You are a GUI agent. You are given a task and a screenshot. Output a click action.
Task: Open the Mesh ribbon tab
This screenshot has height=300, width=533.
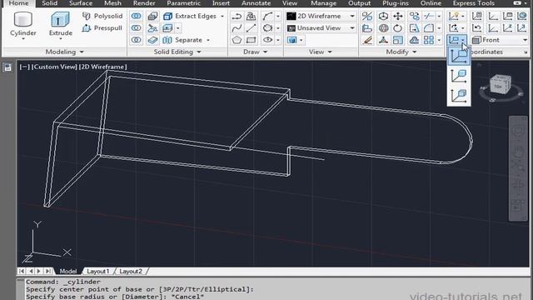pyautogui.click(x=112, y=3)
